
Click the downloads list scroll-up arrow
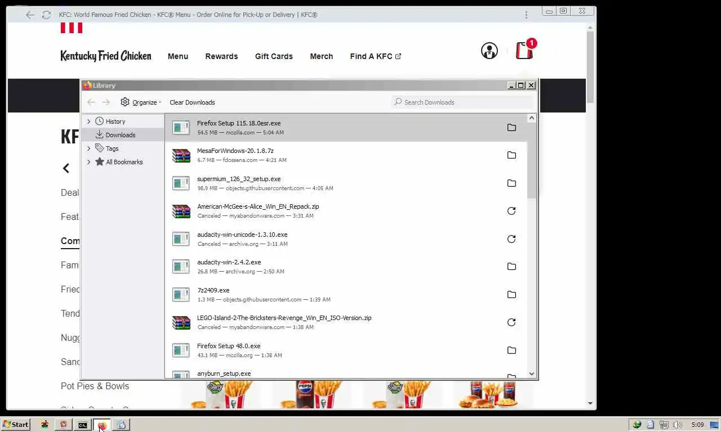click(x=531, y=118)
